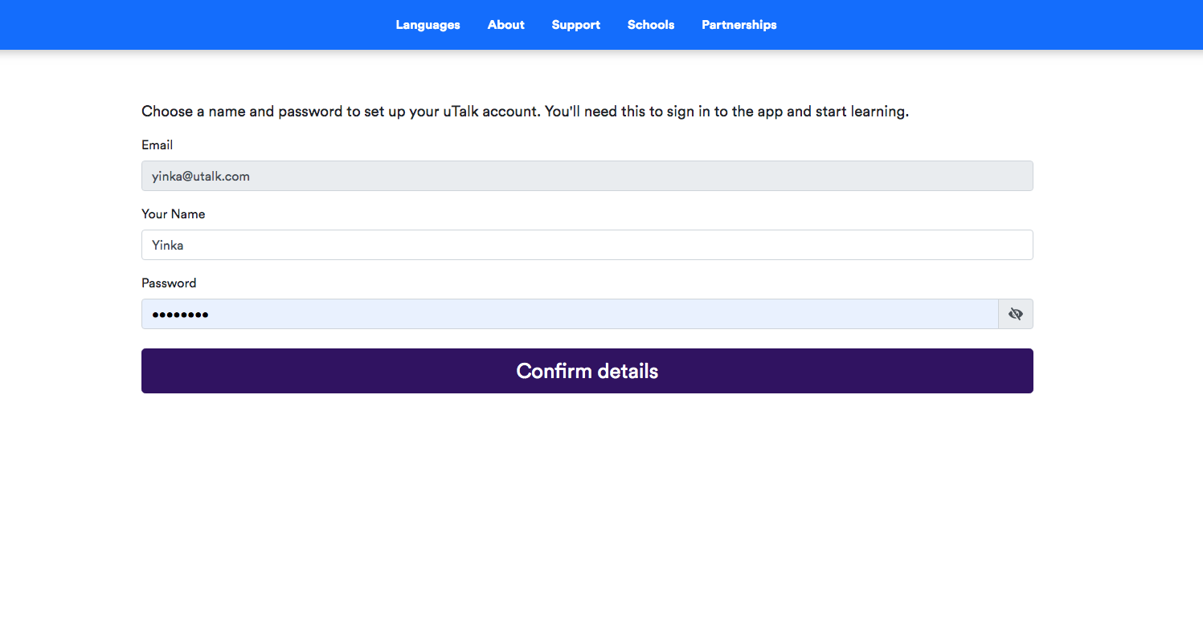
Task: Click into the Password field
Action: (570, 314)
